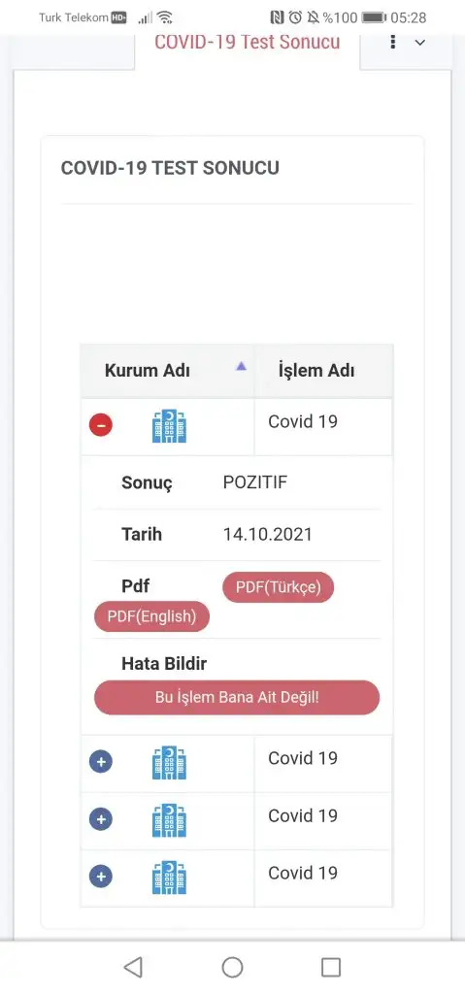Image resolution: width=465 pixels, height=994 pixels.
Task: Open the three-dot vertical menu
Action: pos(393,43)
